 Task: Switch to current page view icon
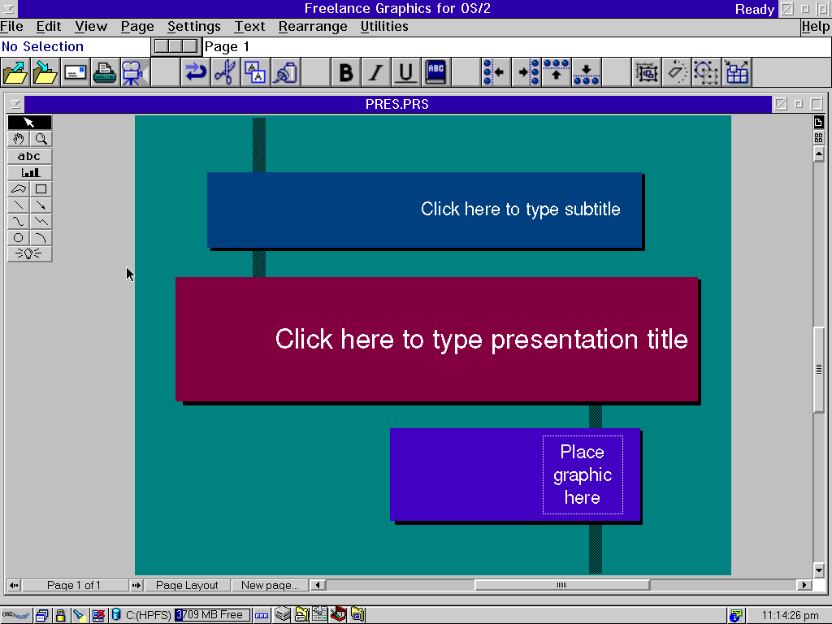tap(819, 123)
